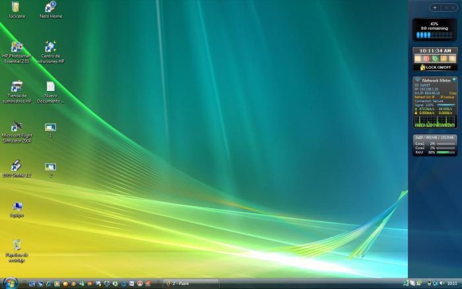
Task: Click the sidebar add gadget plus button
Action: click(x=435, y=8)
